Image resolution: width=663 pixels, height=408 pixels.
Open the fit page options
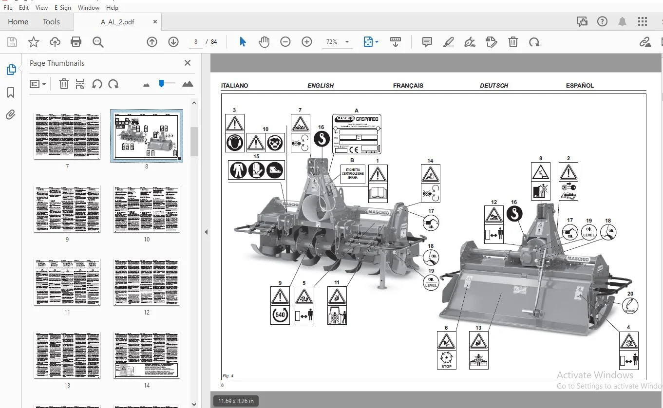pos(371,42)
